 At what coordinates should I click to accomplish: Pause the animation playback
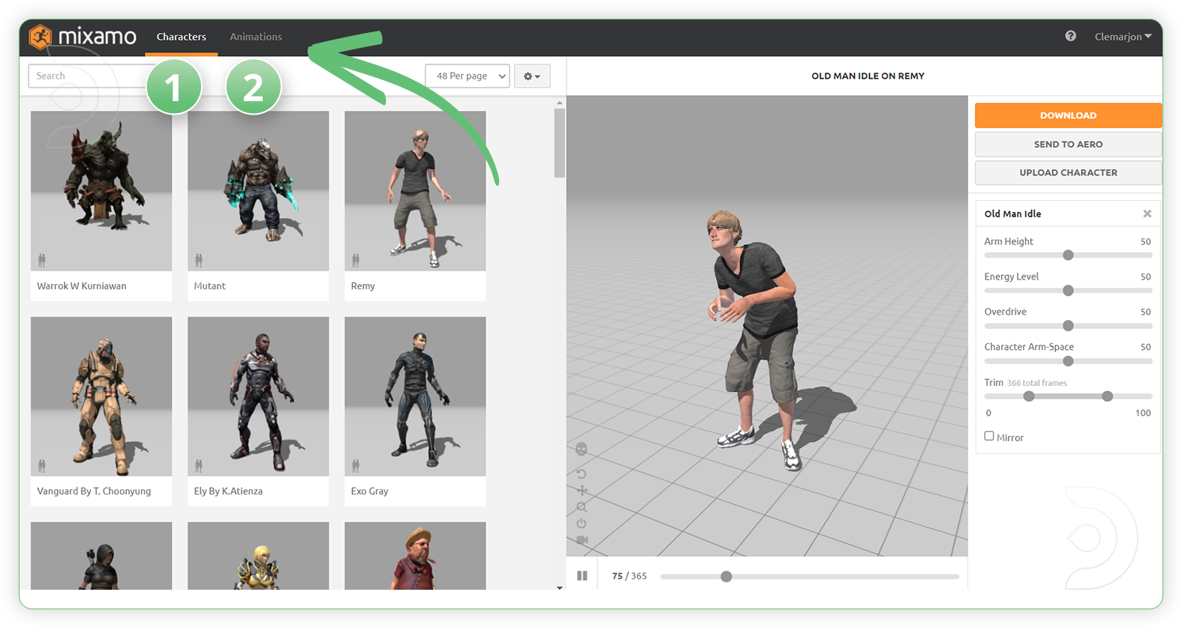(x=582, y=576)
